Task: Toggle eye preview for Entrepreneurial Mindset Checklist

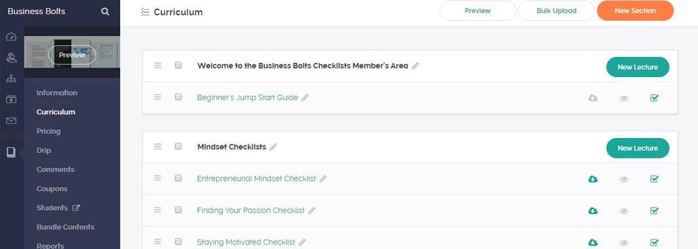Action: tap(624, 179)
